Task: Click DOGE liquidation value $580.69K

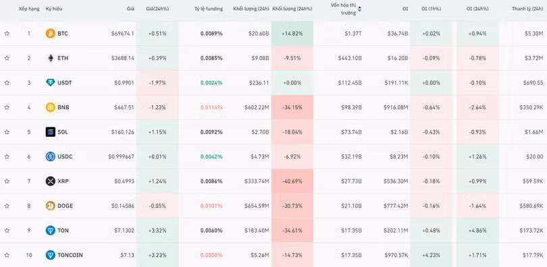Action: click(x=531, y=206)
